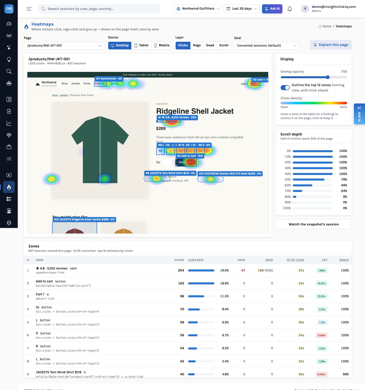Expand the Page path dropdown
Screen dimensions: 365x390
(x=64, y=46)
